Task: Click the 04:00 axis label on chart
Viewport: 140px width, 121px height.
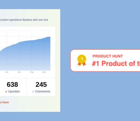Action: coord(44,72)
